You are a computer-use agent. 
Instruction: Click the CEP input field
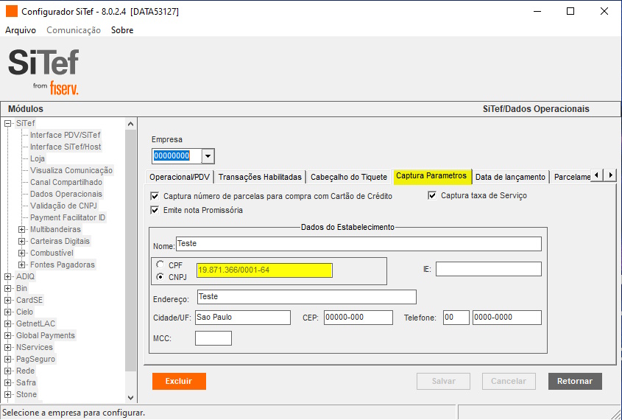tap(358, 318)
